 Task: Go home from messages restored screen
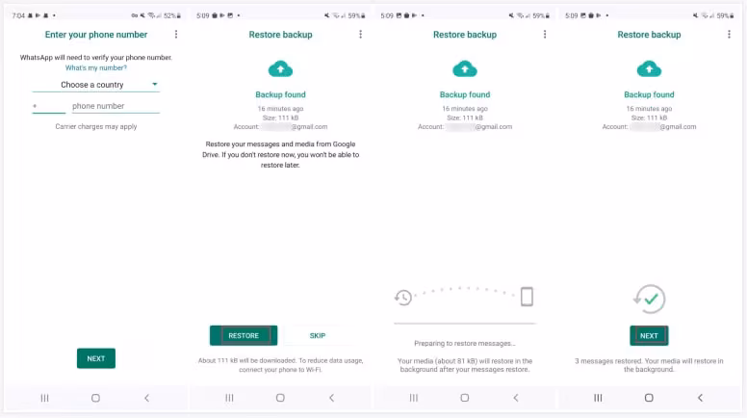click(x=649, y=398)
